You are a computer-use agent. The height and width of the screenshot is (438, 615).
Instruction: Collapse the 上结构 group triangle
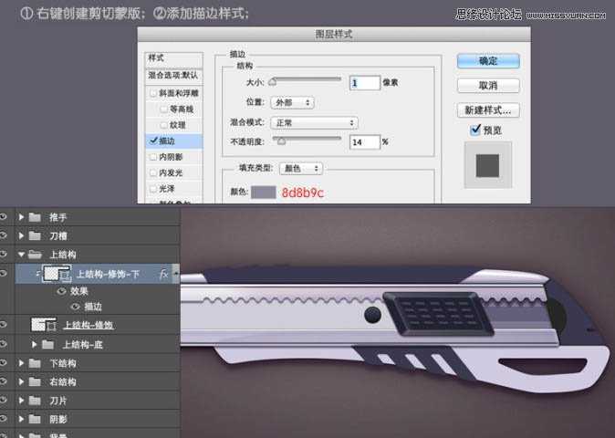pyautogui.click(x=21, y=255)
